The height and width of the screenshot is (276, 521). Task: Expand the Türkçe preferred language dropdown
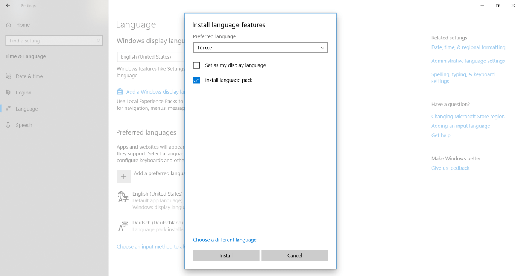(260, 48)
